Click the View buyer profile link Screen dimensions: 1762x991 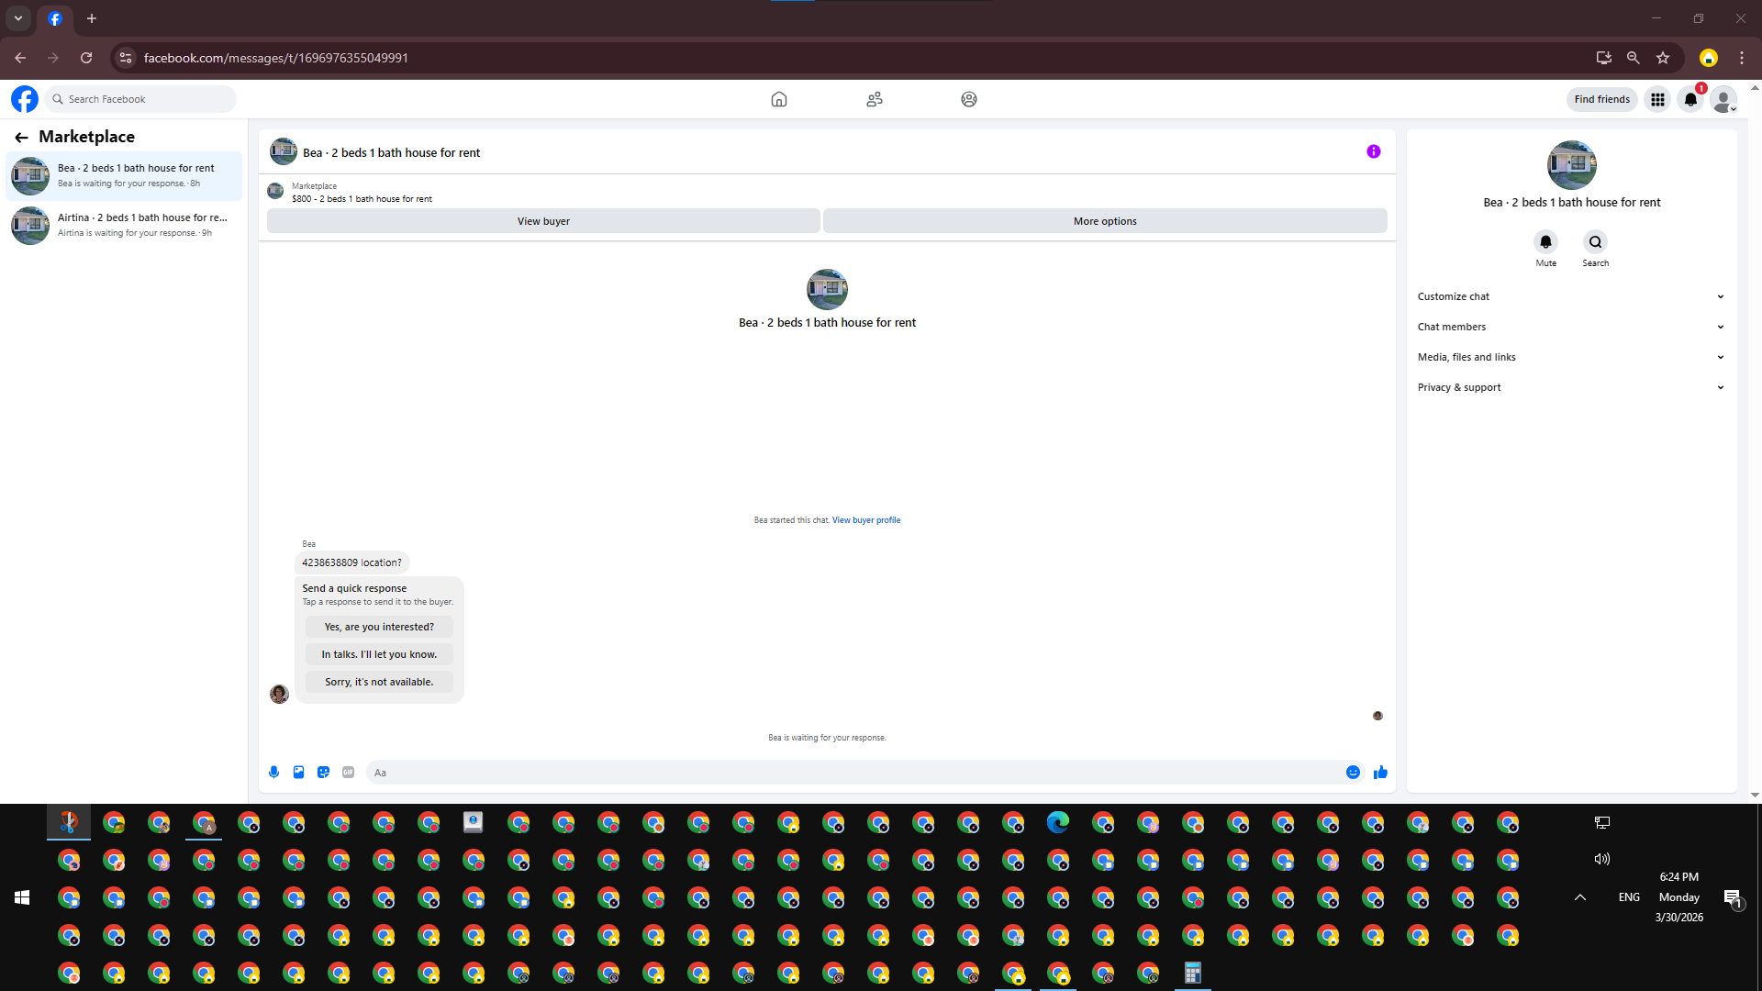865,520
